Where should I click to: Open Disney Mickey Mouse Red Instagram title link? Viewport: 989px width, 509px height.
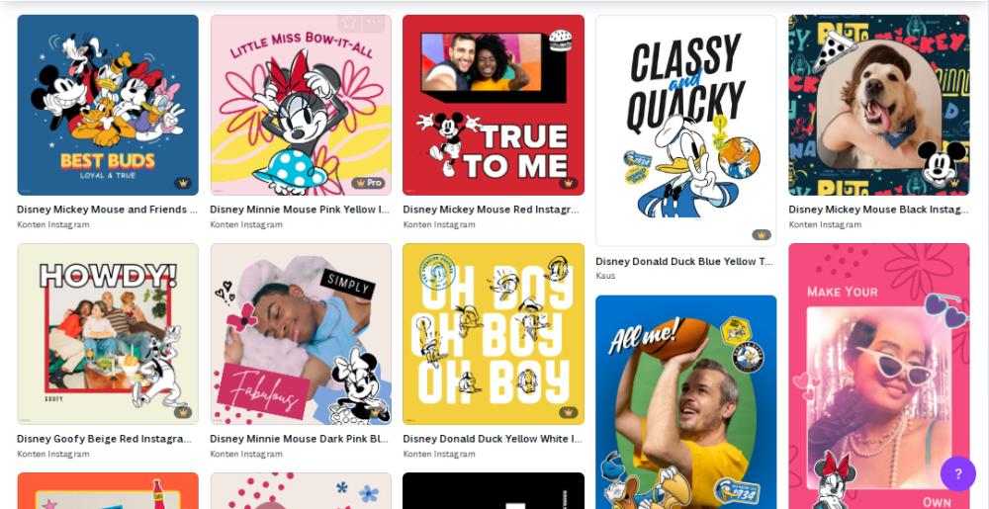pyautogui.click(x=491, y=210)
